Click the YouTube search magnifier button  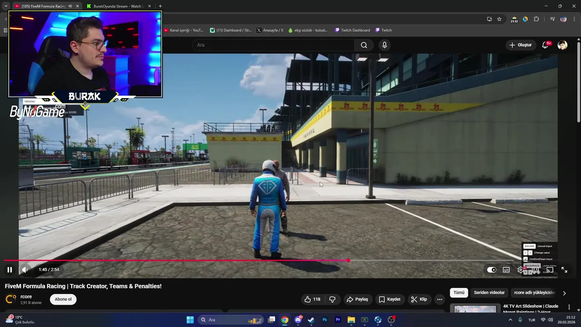coord(364,45)
